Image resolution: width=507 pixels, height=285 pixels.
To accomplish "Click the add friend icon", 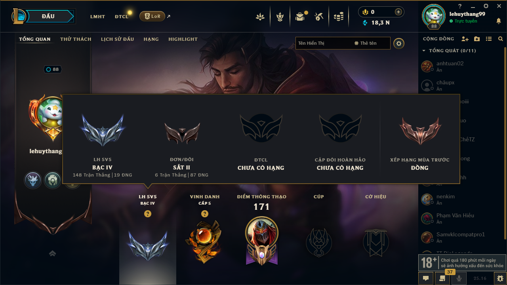I will click(x=465, y=39).
